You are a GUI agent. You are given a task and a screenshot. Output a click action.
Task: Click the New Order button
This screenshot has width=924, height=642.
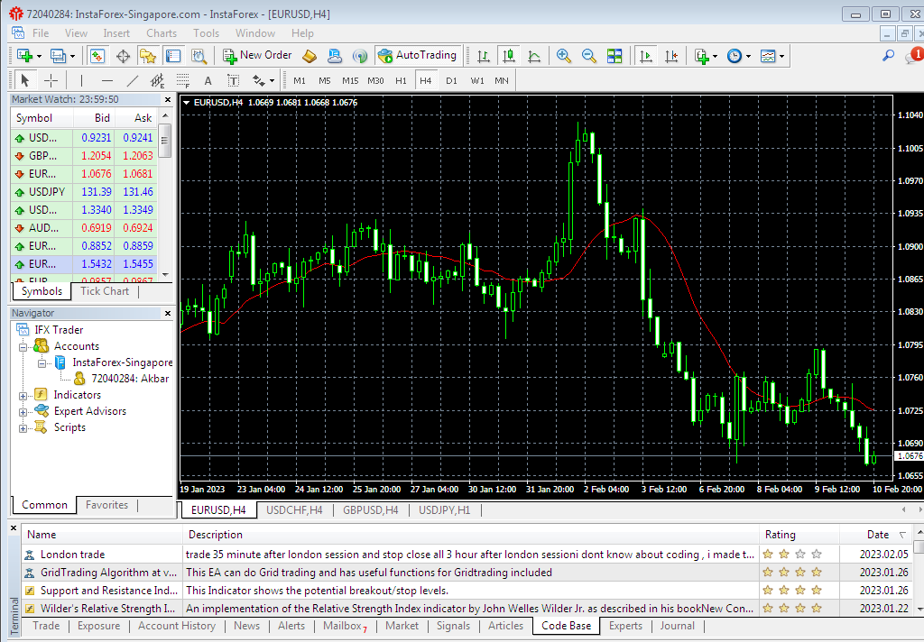(257, 55)
